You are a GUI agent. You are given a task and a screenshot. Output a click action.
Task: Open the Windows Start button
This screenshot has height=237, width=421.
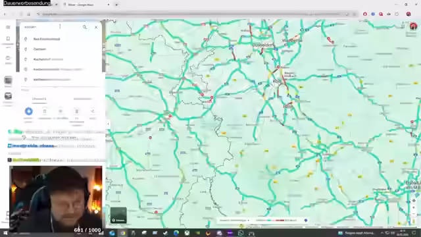(5, 233)
